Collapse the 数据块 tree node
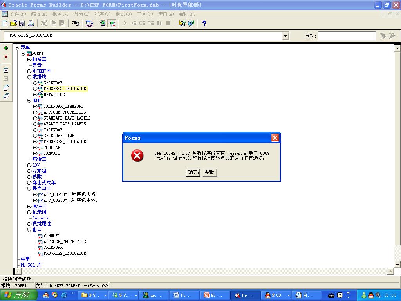The image size is (401, 301). (x=29, y=77)
